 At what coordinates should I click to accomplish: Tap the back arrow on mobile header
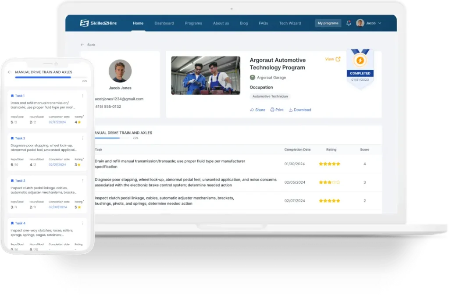pos(10,72)
